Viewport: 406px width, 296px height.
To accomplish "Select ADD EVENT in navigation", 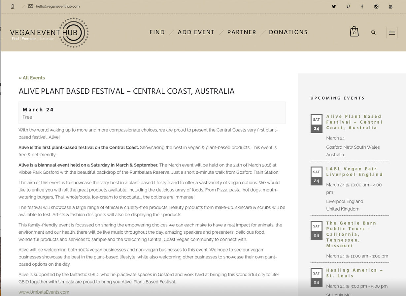I will tap(196, 32).
